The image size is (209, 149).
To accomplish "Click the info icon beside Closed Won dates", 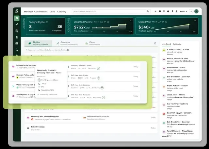I will pos(166,22).
